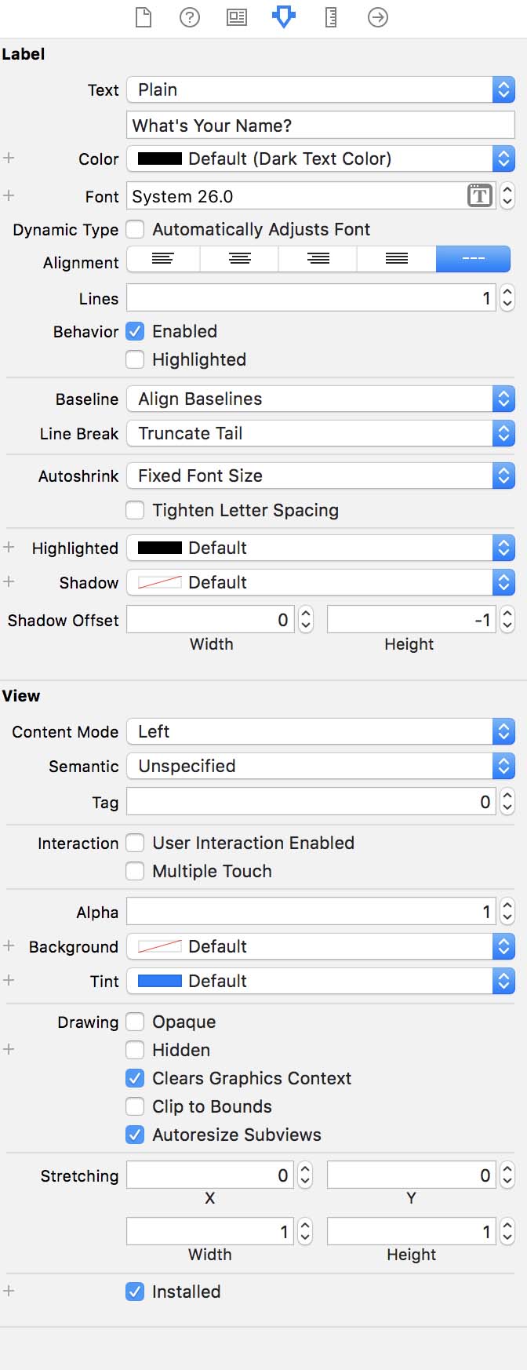Switch to the Identity inspector icon
The width and height of the screenshot is (527, 1370).
tap(237, 17)
